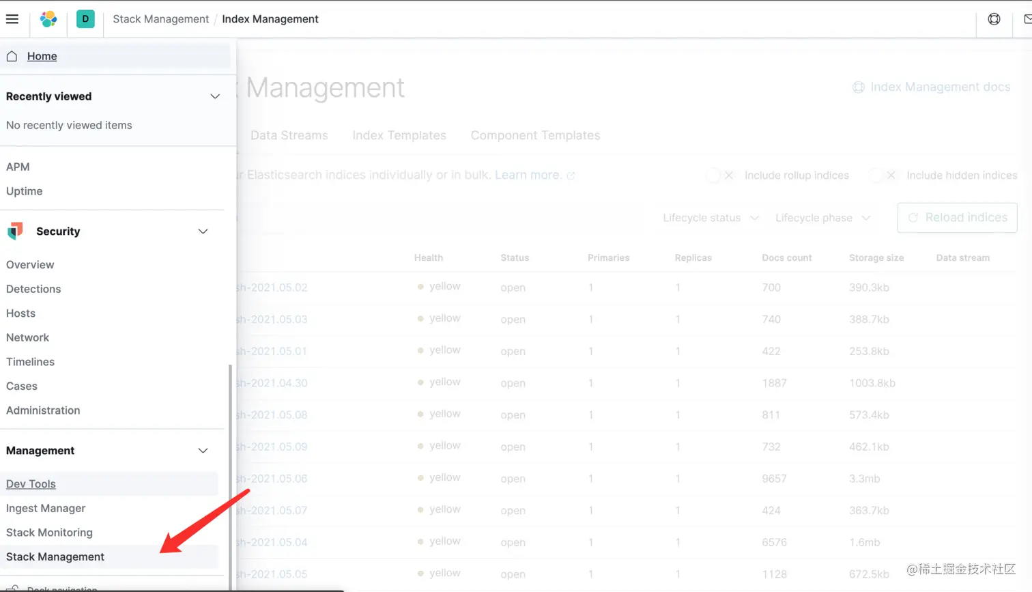Click Stack Management breadcrumb
Image resolution: width=1032 pixels, height=592 pixels.
(x=160, y=19)
